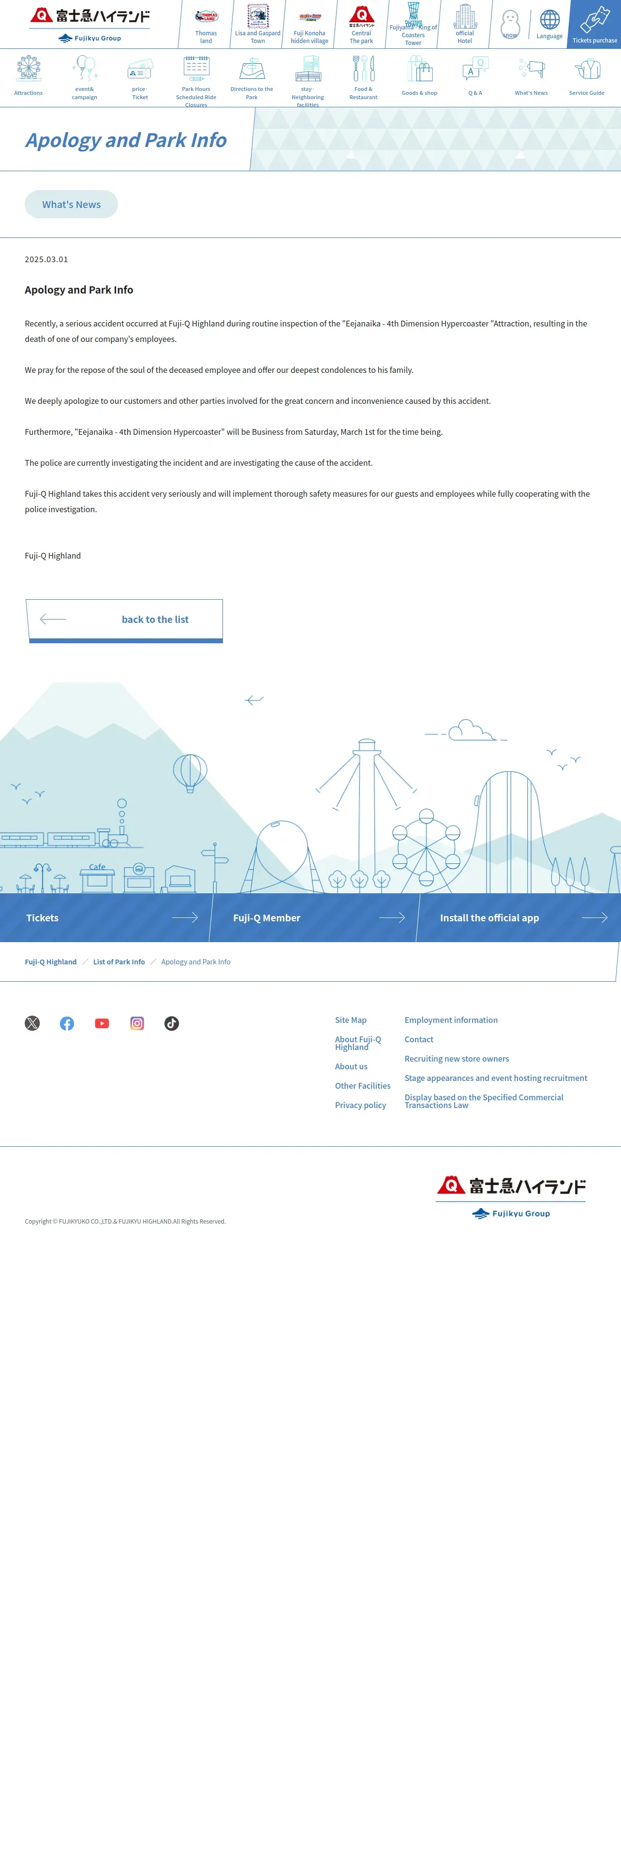The height and width of the screenshot is (1863, 621).
Task: Open About us footer link
Action: (x=351, y=1066)
